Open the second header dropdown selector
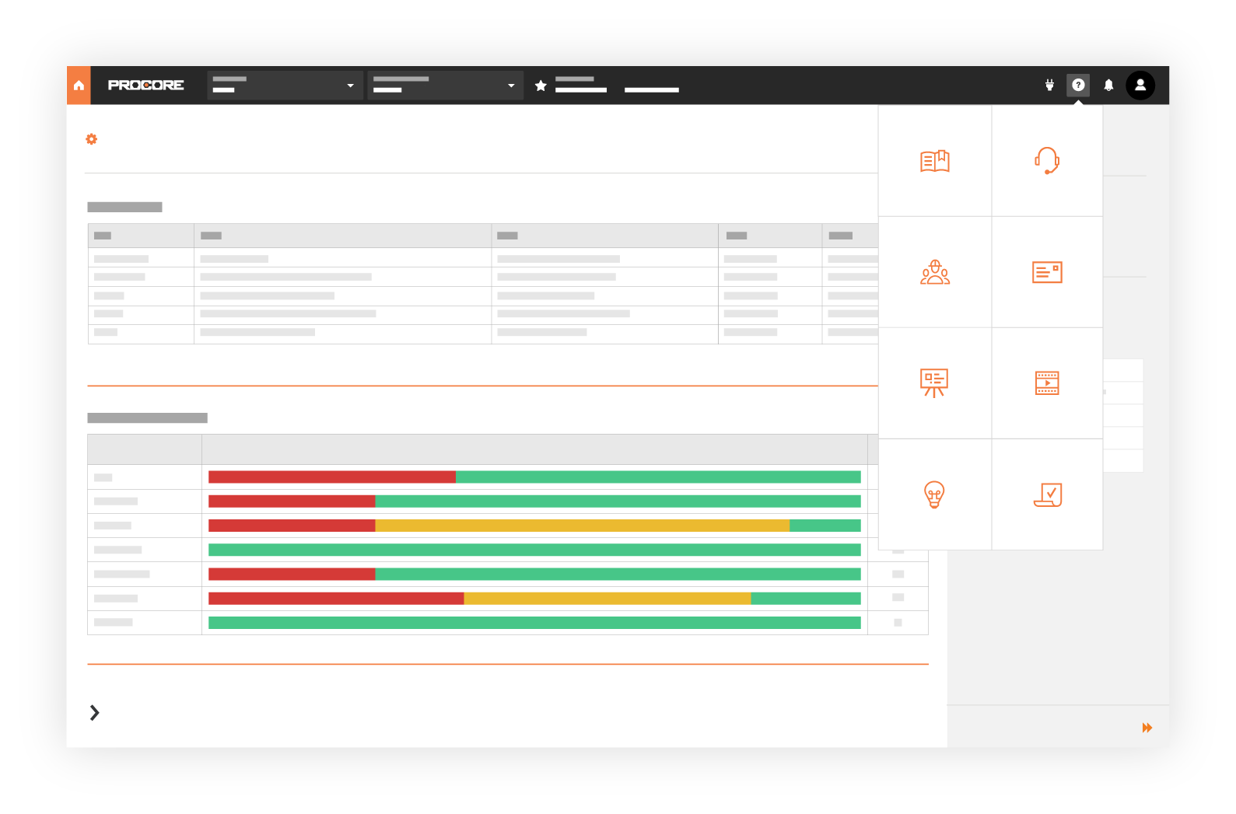 tap(444, 86)
